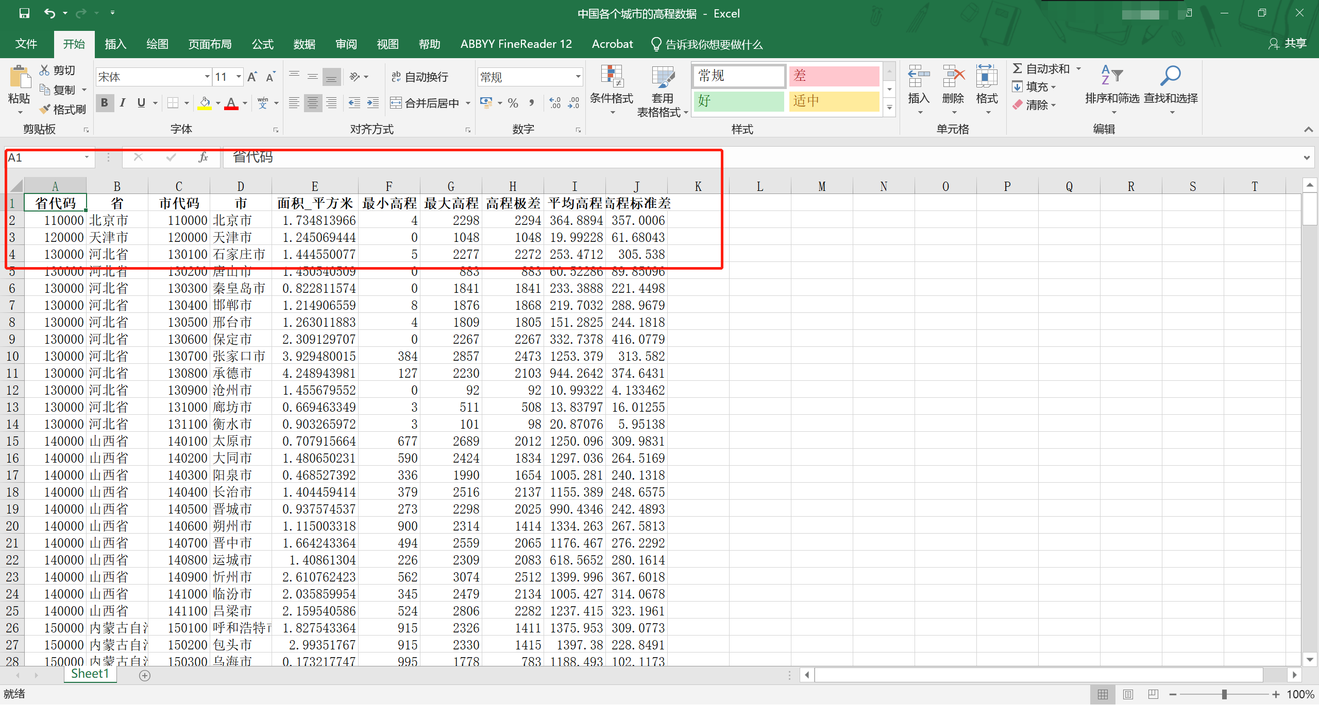Click AutoSum (自动求和) button
The image size is (1319, 705).
pyautogui.click(x=1041, y=68)
